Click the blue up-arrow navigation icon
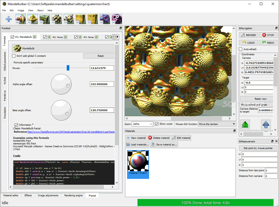Image resolution: width=279 pixels, height=207 pixels. [266, 124]
